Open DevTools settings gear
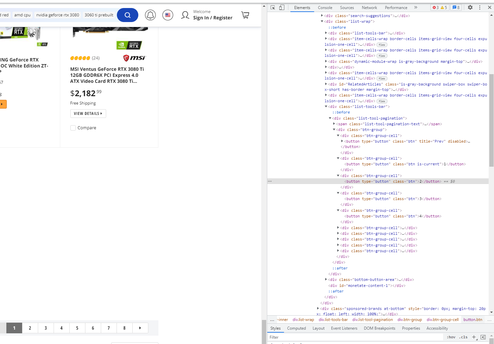The image size is (494, 344). (470, 7)
